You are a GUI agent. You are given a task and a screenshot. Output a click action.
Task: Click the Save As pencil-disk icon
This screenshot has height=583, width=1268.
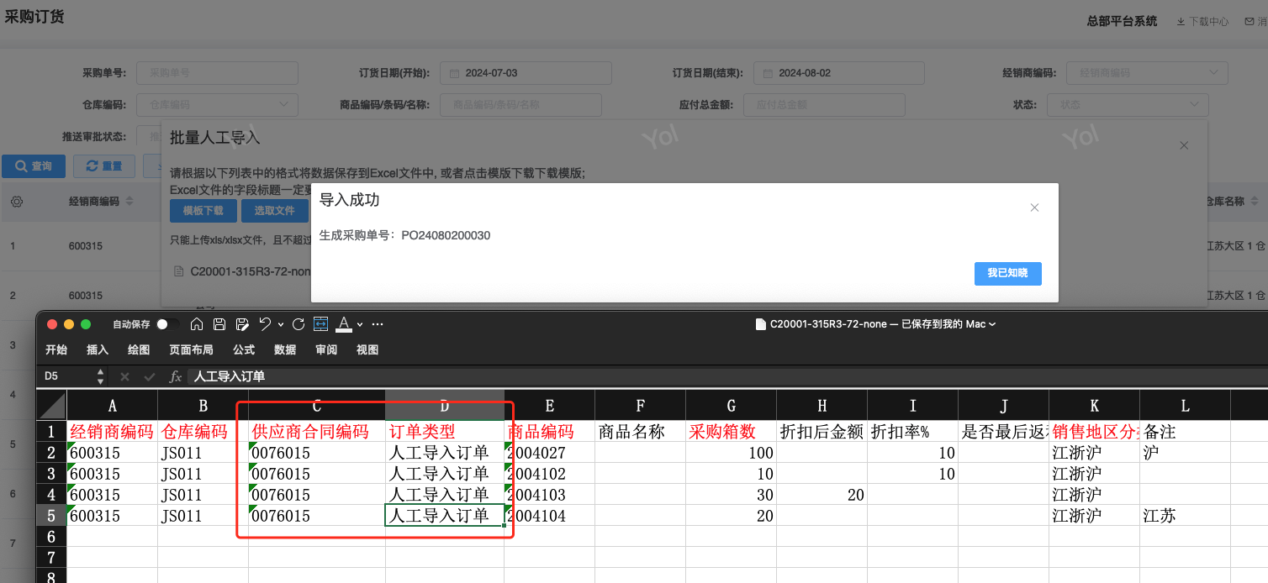point(242,324)
